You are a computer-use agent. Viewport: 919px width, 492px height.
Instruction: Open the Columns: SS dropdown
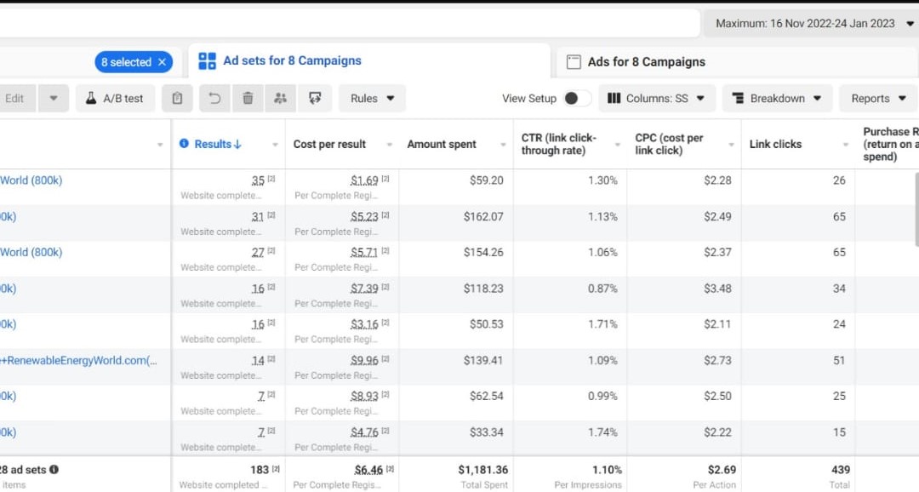pos(656,99)
